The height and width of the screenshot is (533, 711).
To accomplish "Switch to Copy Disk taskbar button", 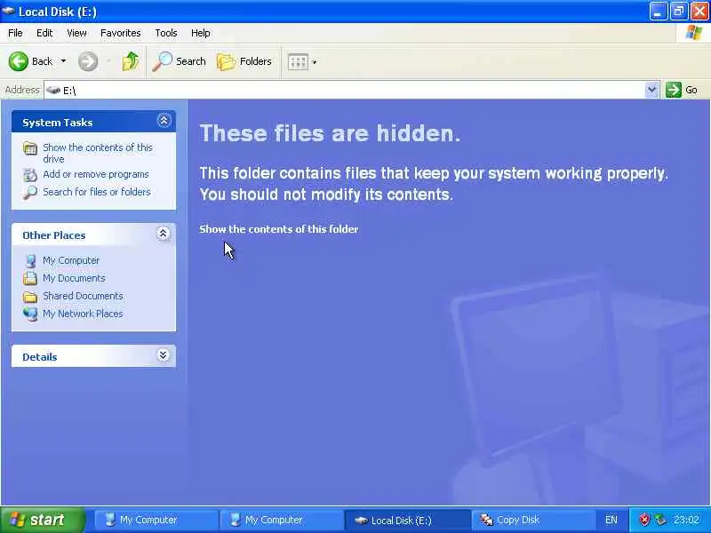I will point(533,520).
